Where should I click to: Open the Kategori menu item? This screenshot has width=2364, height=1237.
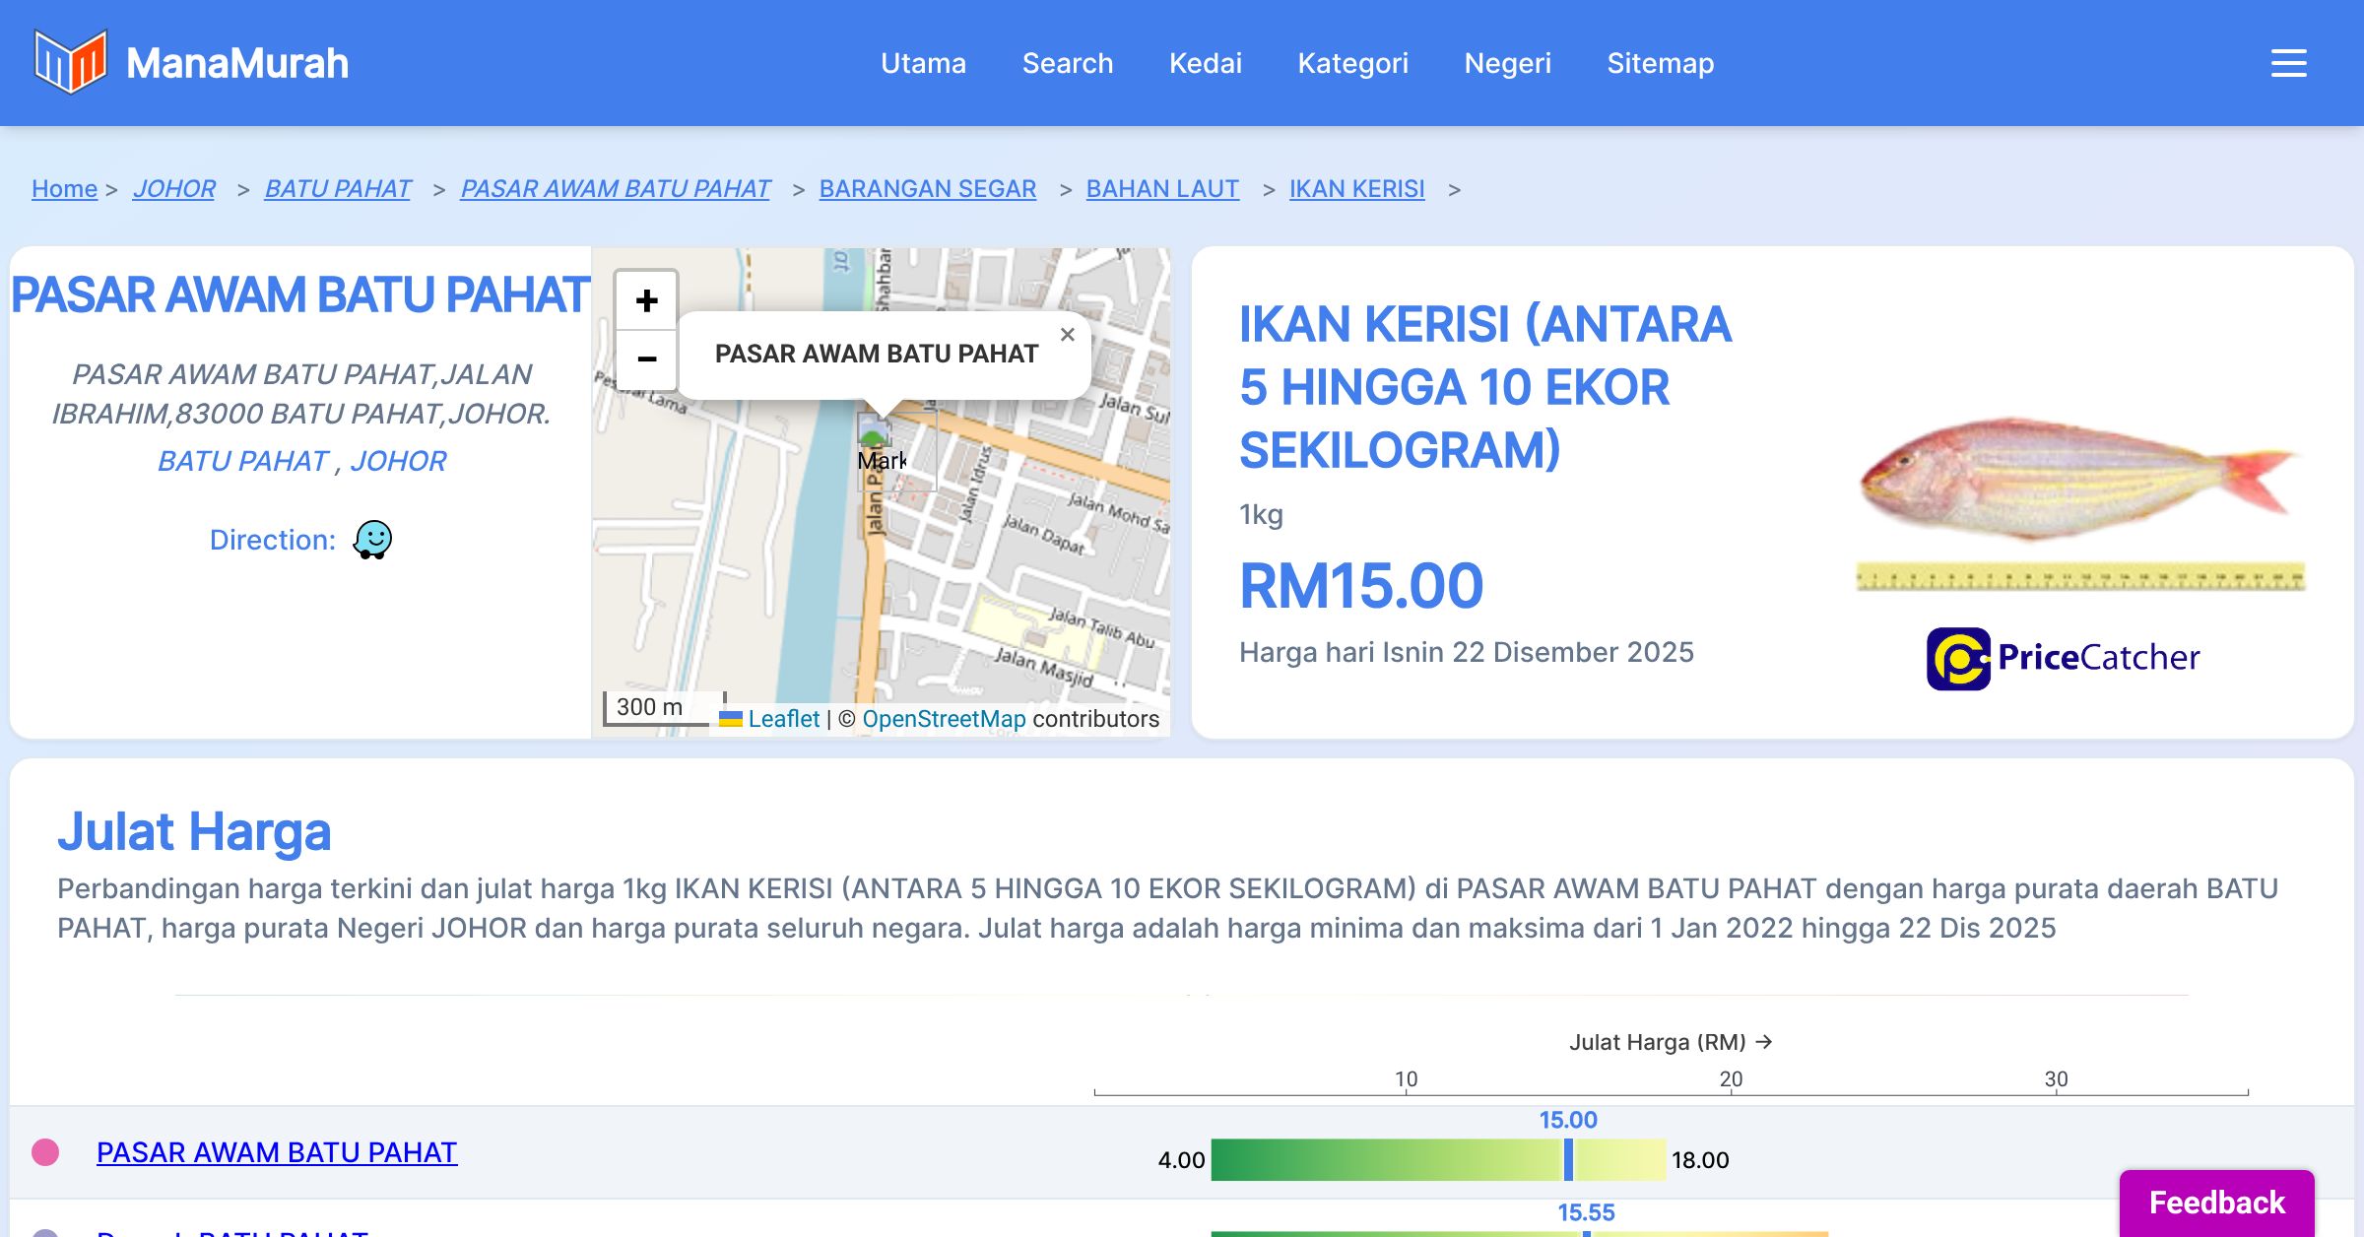[x=1352, y=63]
